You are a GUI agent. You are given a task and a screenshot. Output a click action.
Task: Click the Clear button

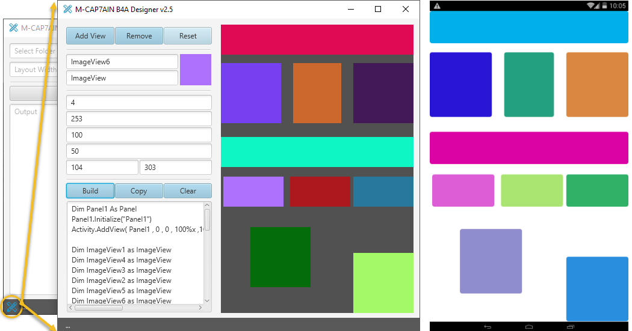tap(188, 191)
